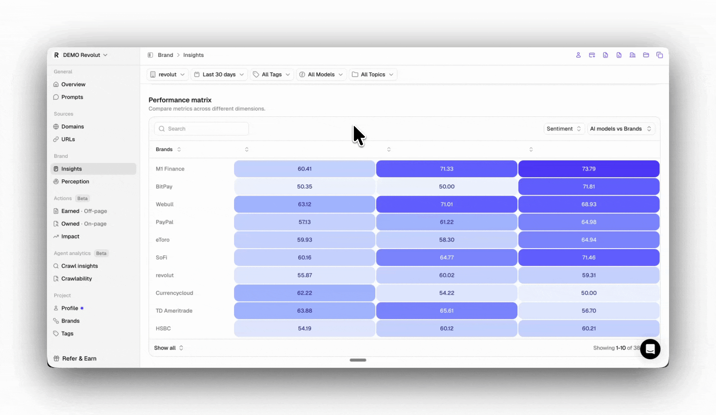
Task: Open the Brands project page in sidebar
Action: (93, 321)
